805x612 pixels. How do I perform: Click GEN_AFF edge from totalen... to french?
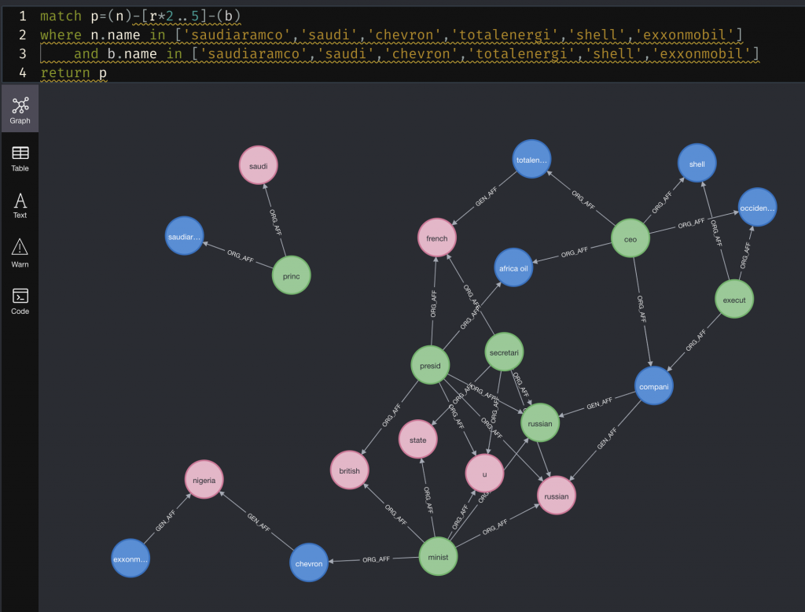[486, 197]
